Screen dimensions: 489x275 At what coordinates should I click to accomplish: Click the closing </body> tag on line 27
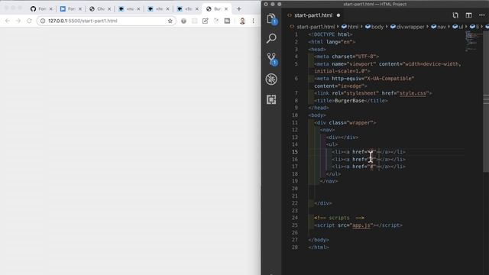(x=319, y=240)
